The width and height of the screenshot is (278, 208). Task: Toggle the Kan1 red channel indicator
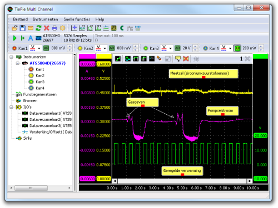(14, 48)
